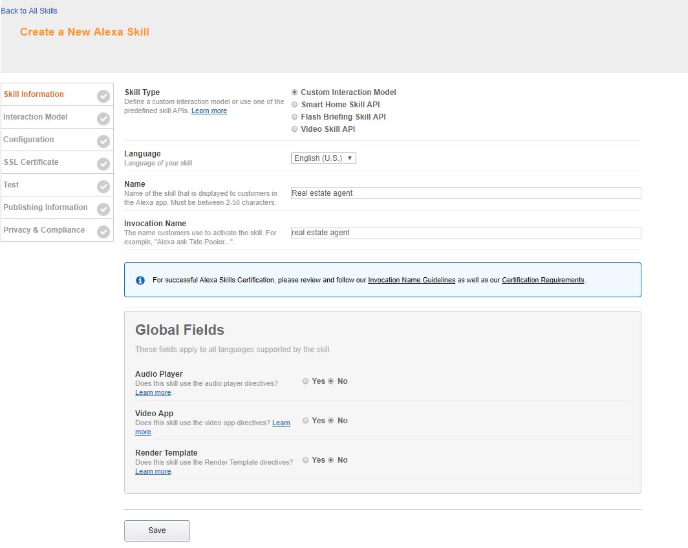The image size is (688, 548).
Task: Click the checkmark icon beside Test
Action: click(103, 186)
